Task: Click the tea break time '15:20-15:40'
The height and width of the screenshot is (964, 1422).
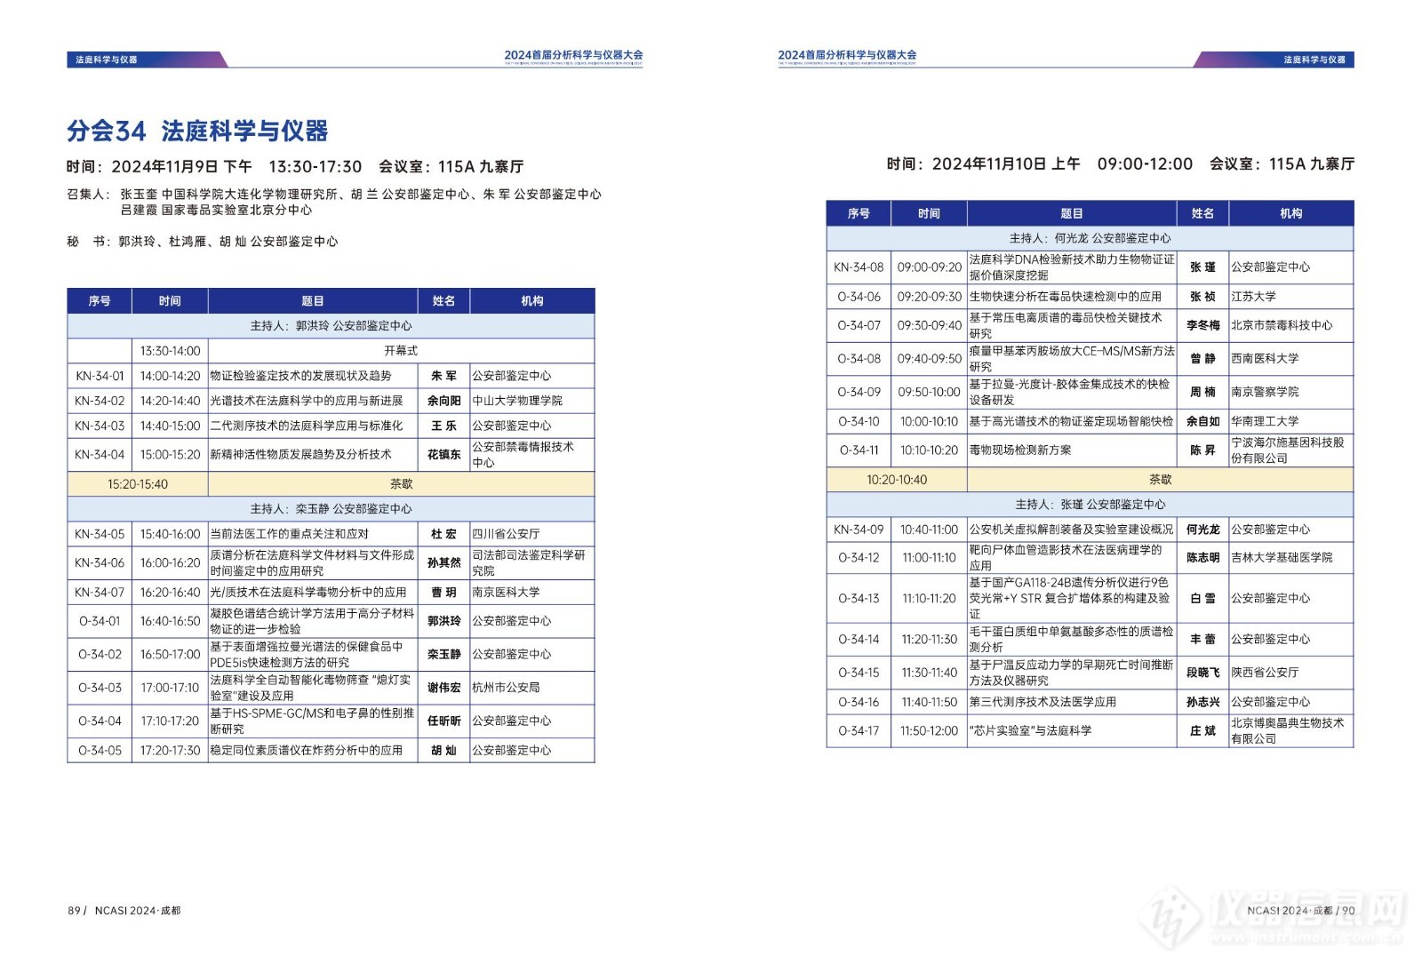Action: coord(138,484)
